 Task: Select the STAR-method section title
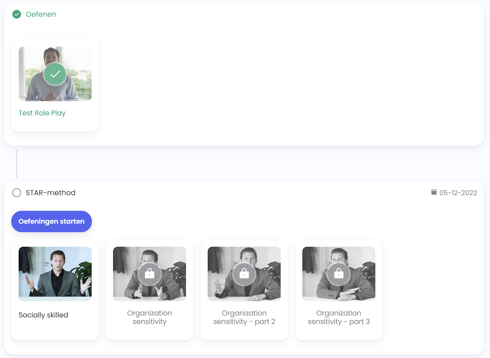50,193
